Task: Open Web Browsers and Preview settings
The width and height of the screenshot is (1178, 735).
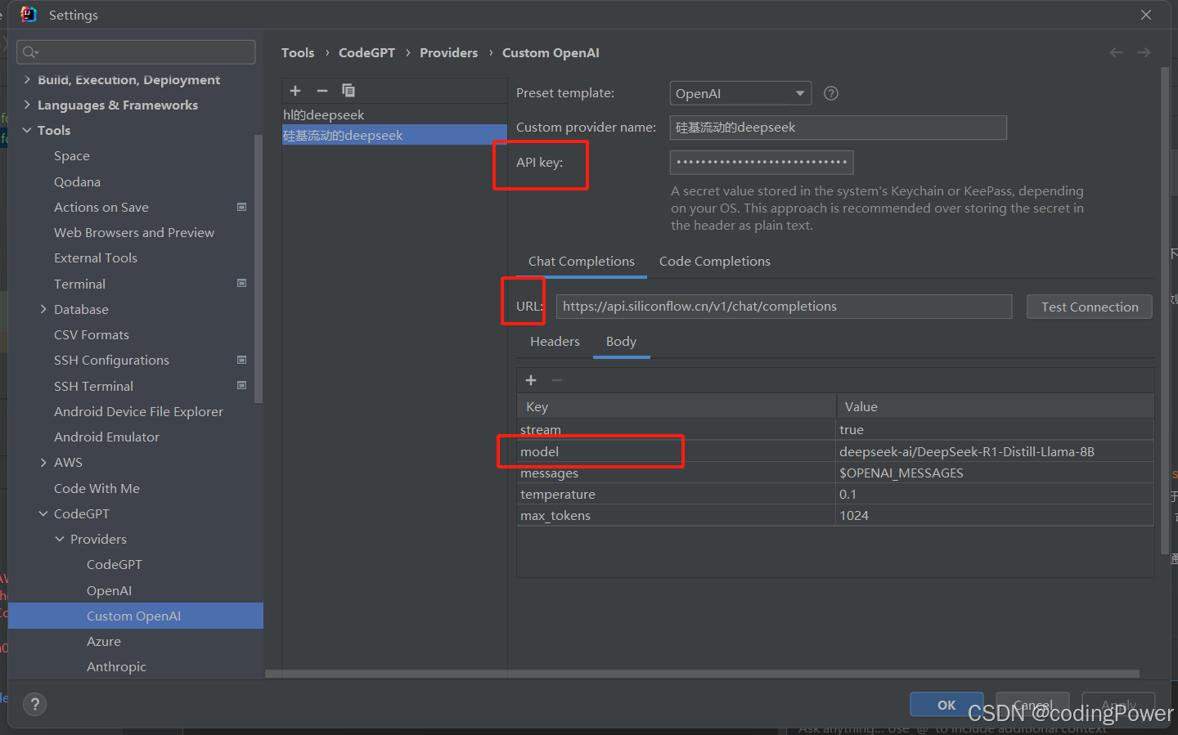Action: (x=134, y=232)
